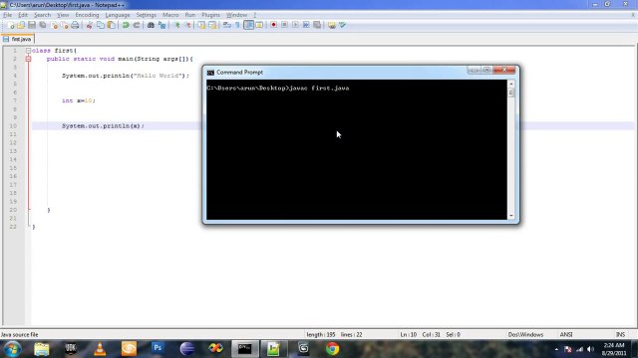Click the Open file toolbar icon

21,25
